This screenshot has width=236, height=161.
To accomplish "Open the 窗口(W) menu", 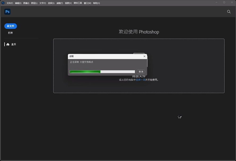I will coord(88,3).
